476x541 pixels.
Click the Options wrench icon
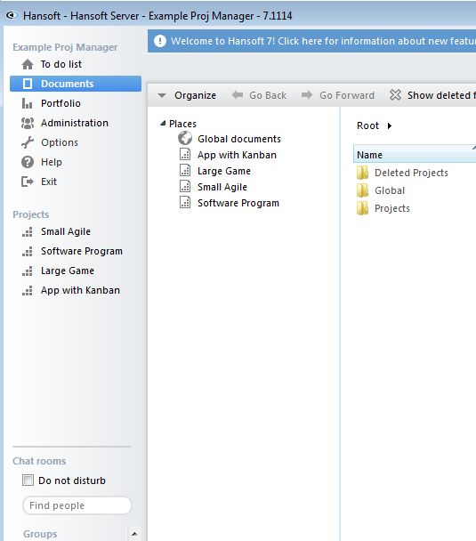28,142
